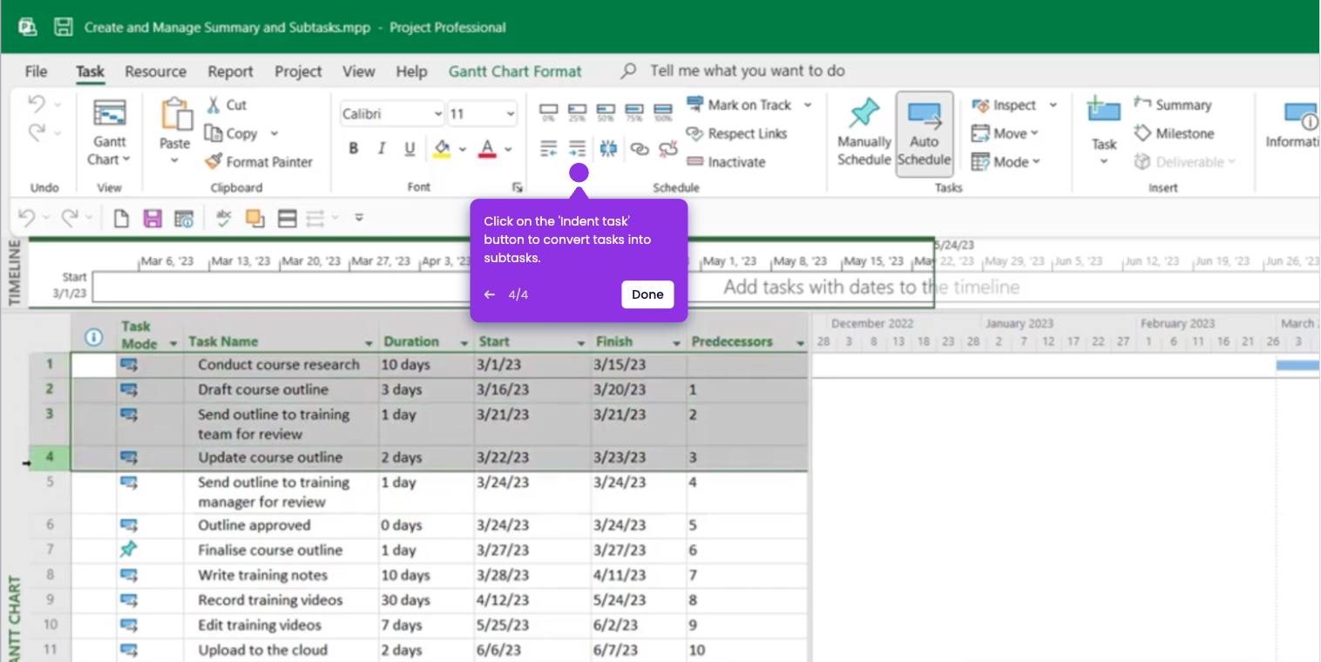The width and height of the screenshot is (1321, 662).
Task: Expand the Mark on Track dropdown arrow
Action: pyautogui.click(x=807, y=105)
